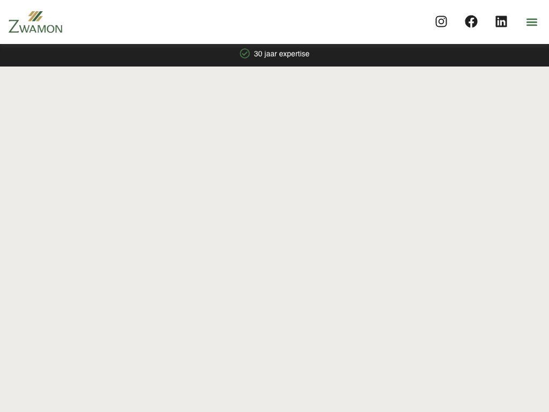This screenshot has width=549, height=412.
Task: Click the dark banner beside expertise text
Action: pyautogui.click(x=420, y=55)
